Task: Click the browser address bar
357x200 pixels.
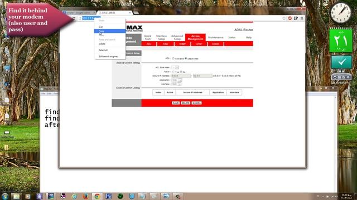Action: [180, 18]
